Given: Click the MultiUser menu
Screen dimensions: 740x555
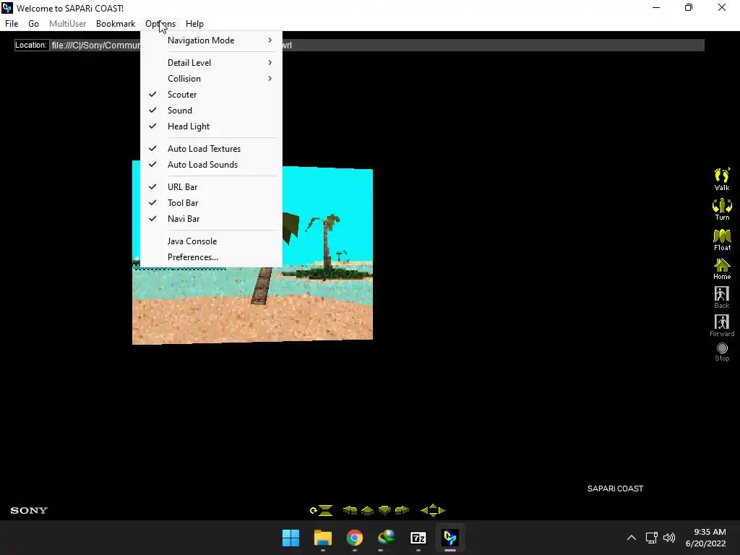Looking at the screenshot, I should (67, 24).
